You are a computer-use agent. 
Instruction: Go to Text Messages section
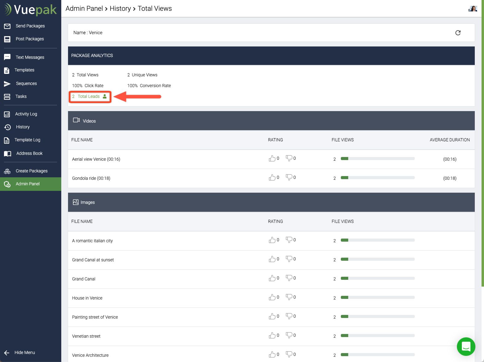coord(30,57)
